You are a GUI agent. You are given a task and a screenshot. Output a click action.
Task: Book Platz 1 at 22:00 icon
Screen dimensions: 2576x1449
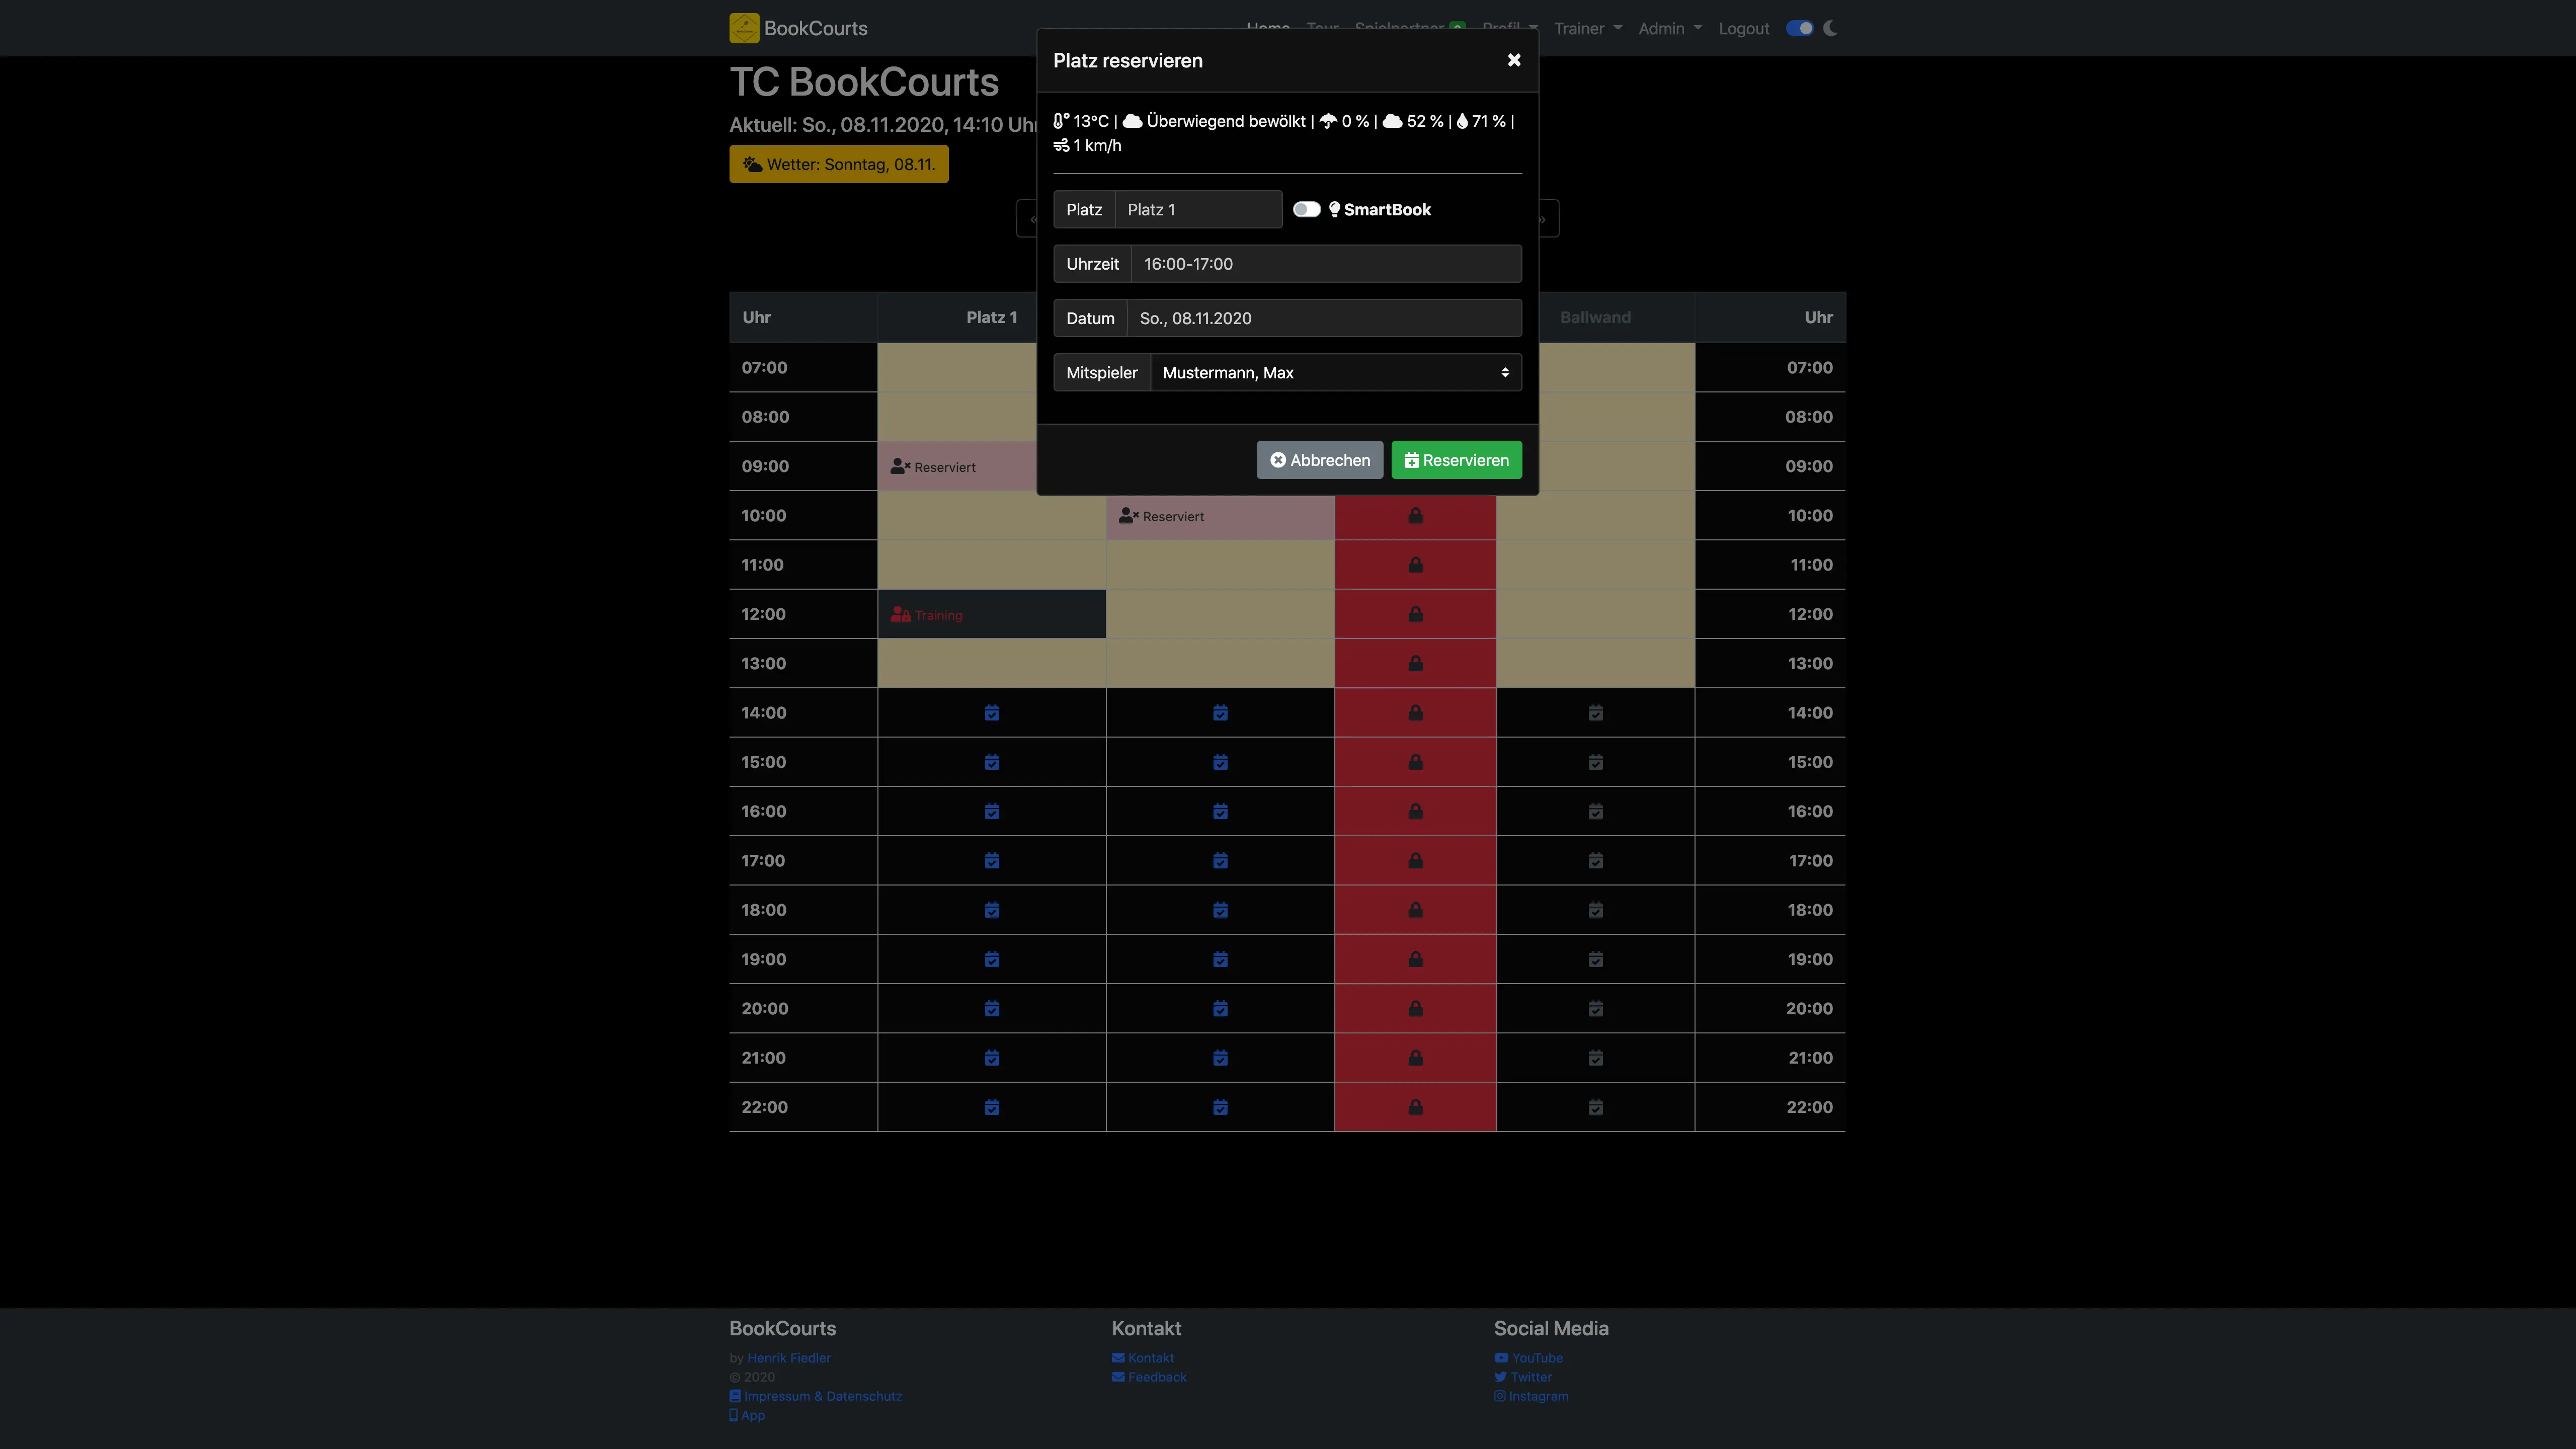tap(991, 1107)
